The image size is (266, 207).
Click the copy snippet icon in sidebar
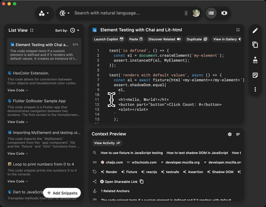255,45
